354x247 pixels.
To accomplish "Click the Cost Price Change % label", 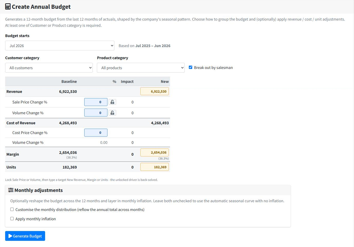I will (30, 133).
